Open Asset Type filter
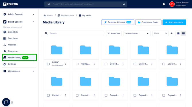 click(114, 33)
